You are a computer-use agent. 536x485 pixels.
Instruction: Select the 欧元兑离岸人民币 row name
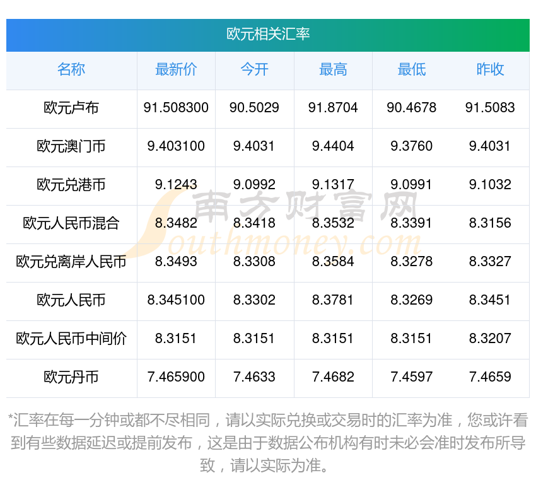(71, 262)
